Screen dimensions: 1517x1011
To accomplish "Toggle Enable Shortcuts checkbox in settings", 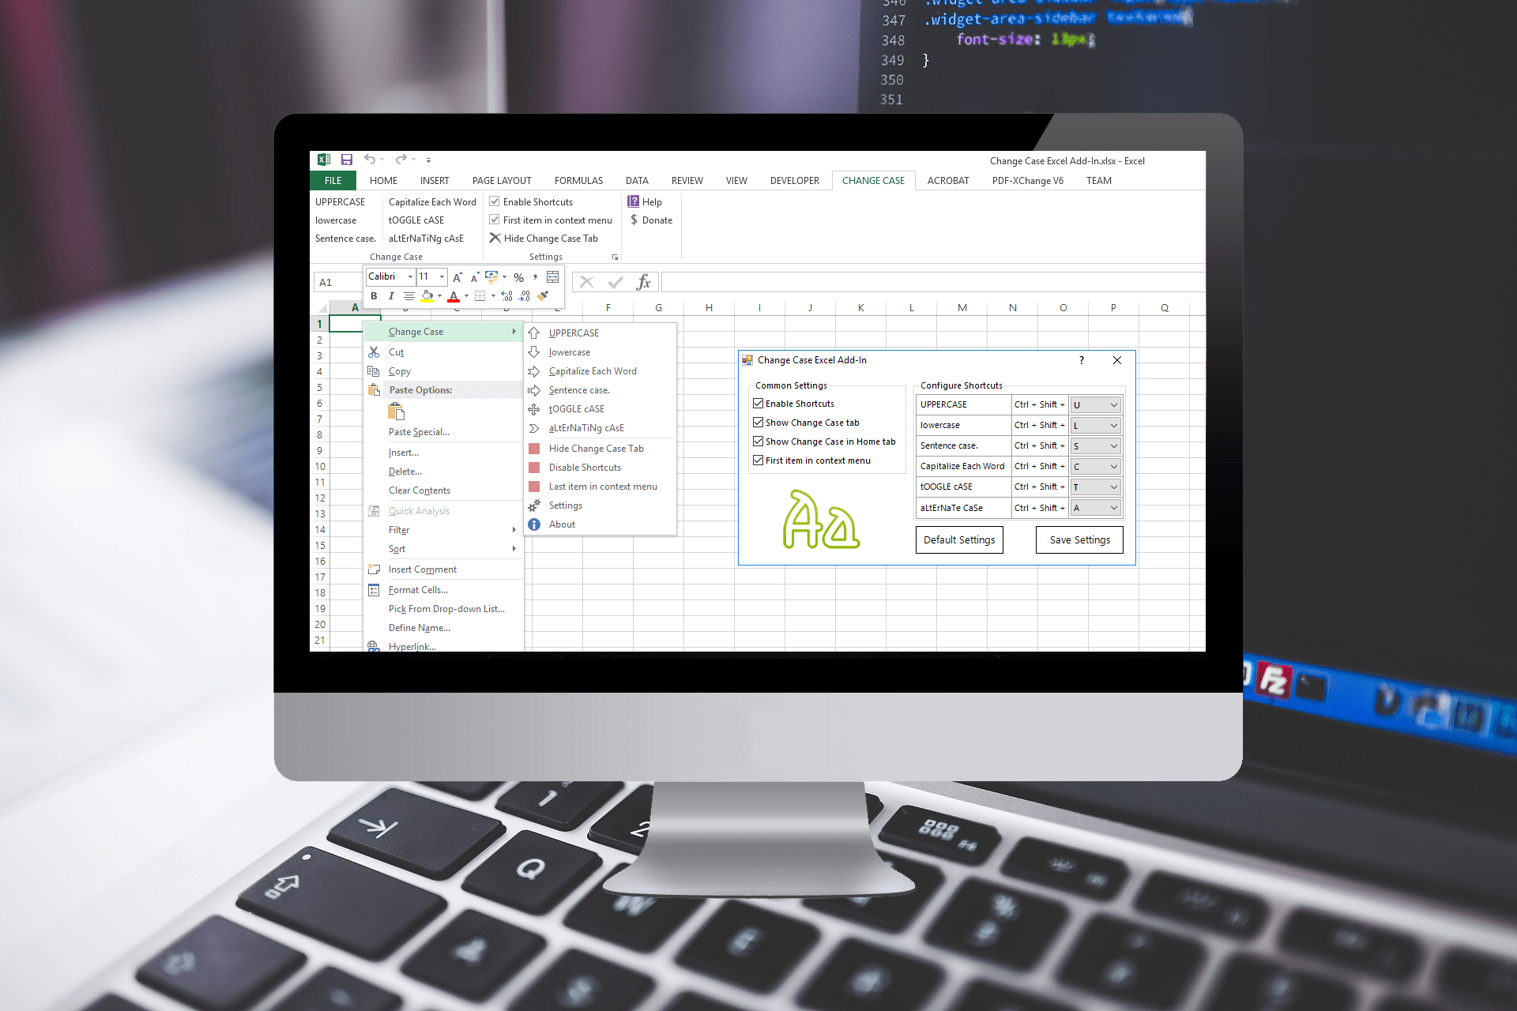I will tap(758, 403).
